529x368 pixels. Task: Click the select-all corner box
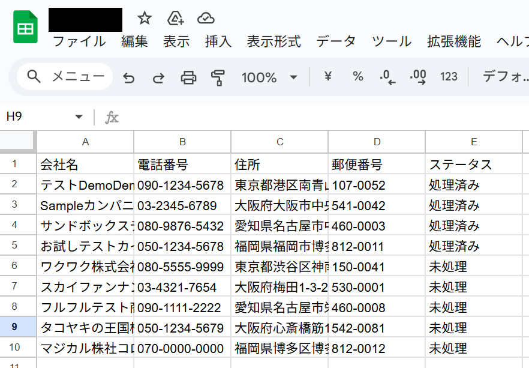[x=18, y=142]
